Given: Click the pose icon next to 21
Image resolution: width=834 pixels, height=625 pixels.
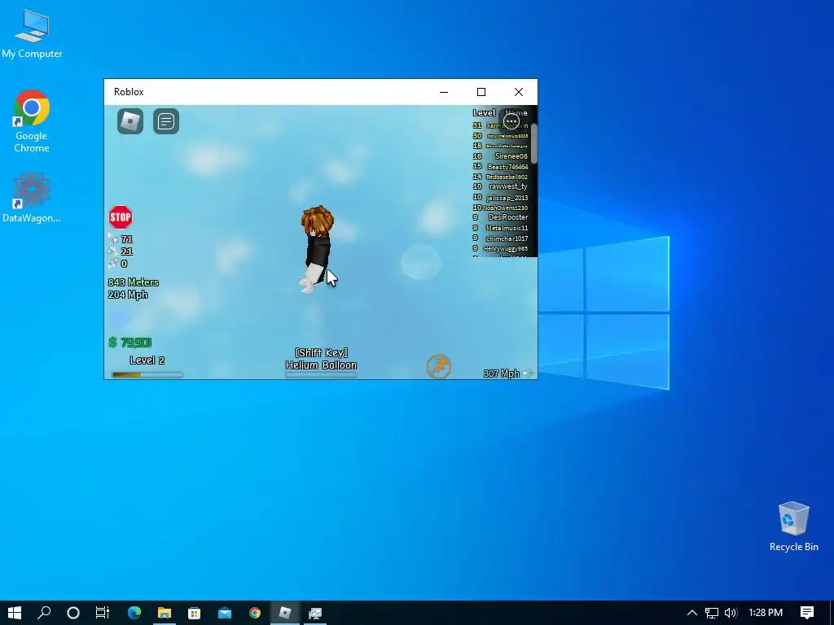Looking at the screenshot, I should [x=112, y=251].
